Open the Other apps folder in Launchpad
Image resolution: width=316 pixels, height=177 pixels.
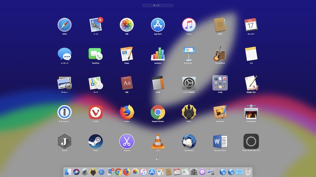coord(220,83)
